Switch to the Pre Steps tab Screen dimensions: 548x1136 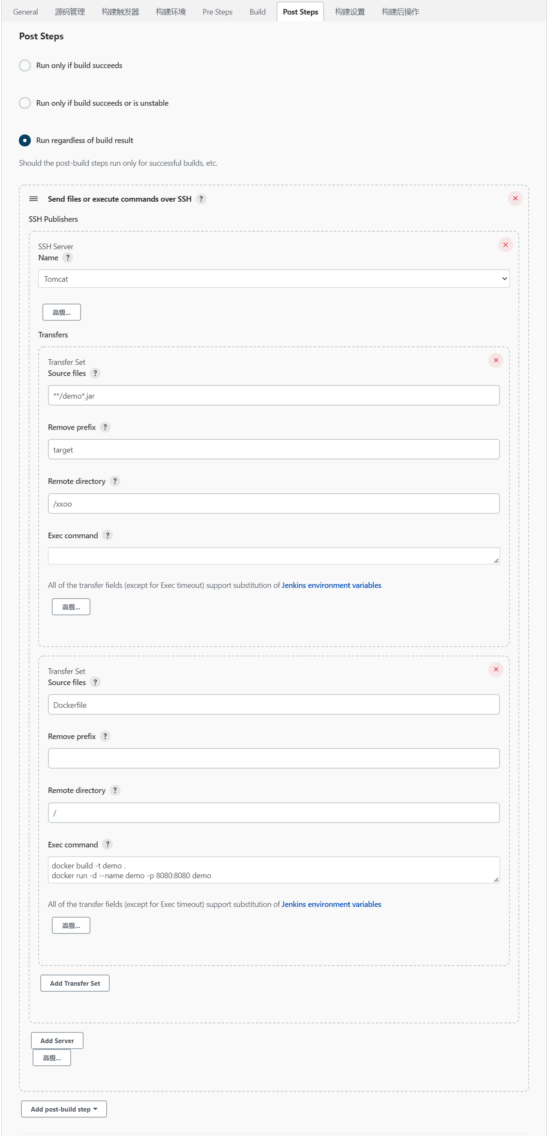[x=217, y=12]
